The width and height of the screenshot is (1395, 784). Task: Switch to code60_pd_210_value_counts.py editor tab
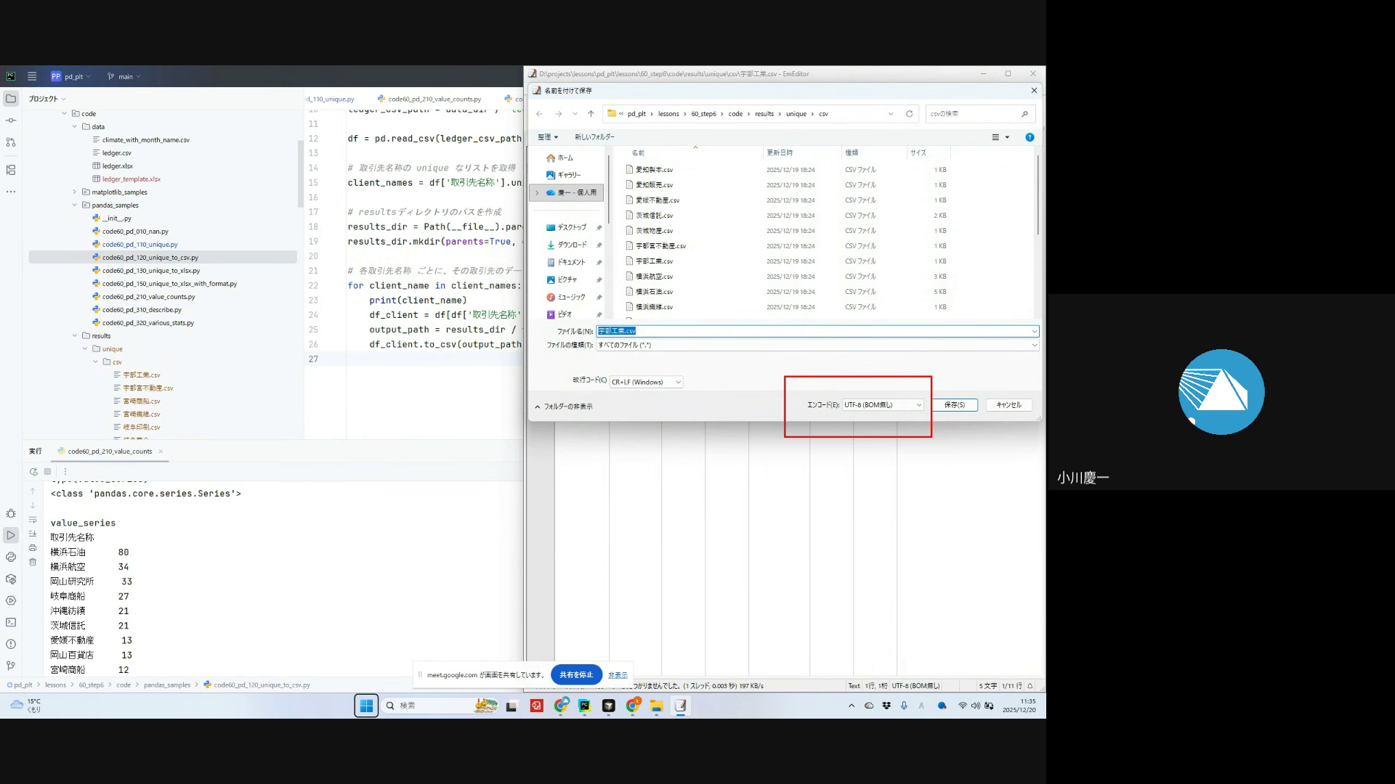point(434,99)
